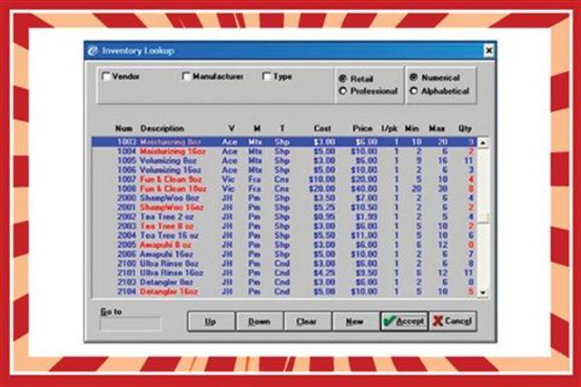The height and width of the screenshot is (387, 581).
Task: Click the list scrollbar up arrow
Action: click(x=483, y=143)
